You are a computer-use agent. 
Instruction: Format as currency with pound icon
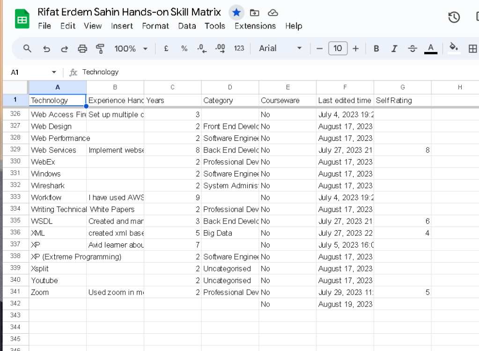pos(166,48)
